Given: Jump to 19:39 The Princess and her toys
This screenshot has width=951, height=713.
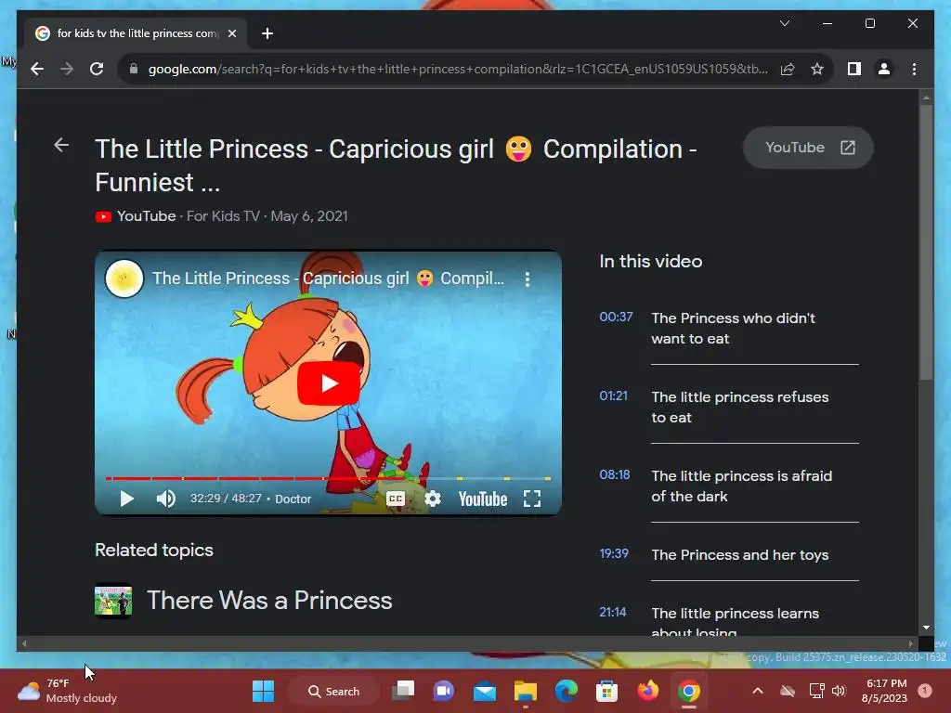Looking at the screenshot, I should tap(729, 555).
